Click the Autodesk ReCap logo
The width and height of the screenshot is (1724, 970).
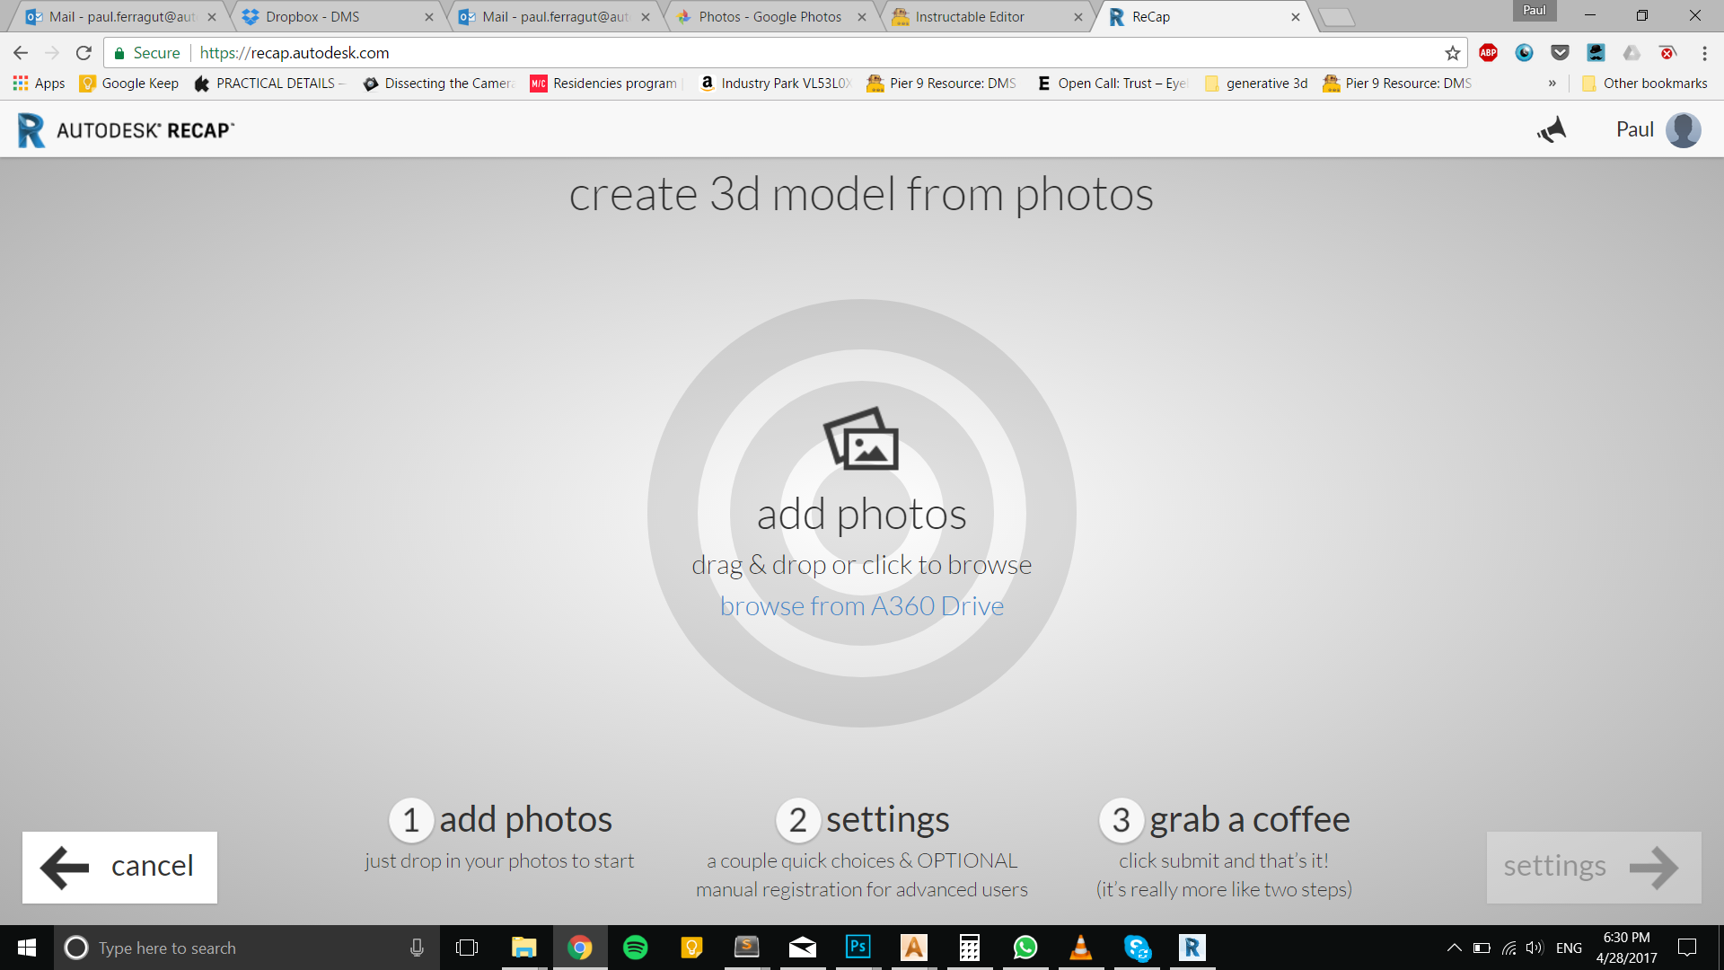(126, 130)
